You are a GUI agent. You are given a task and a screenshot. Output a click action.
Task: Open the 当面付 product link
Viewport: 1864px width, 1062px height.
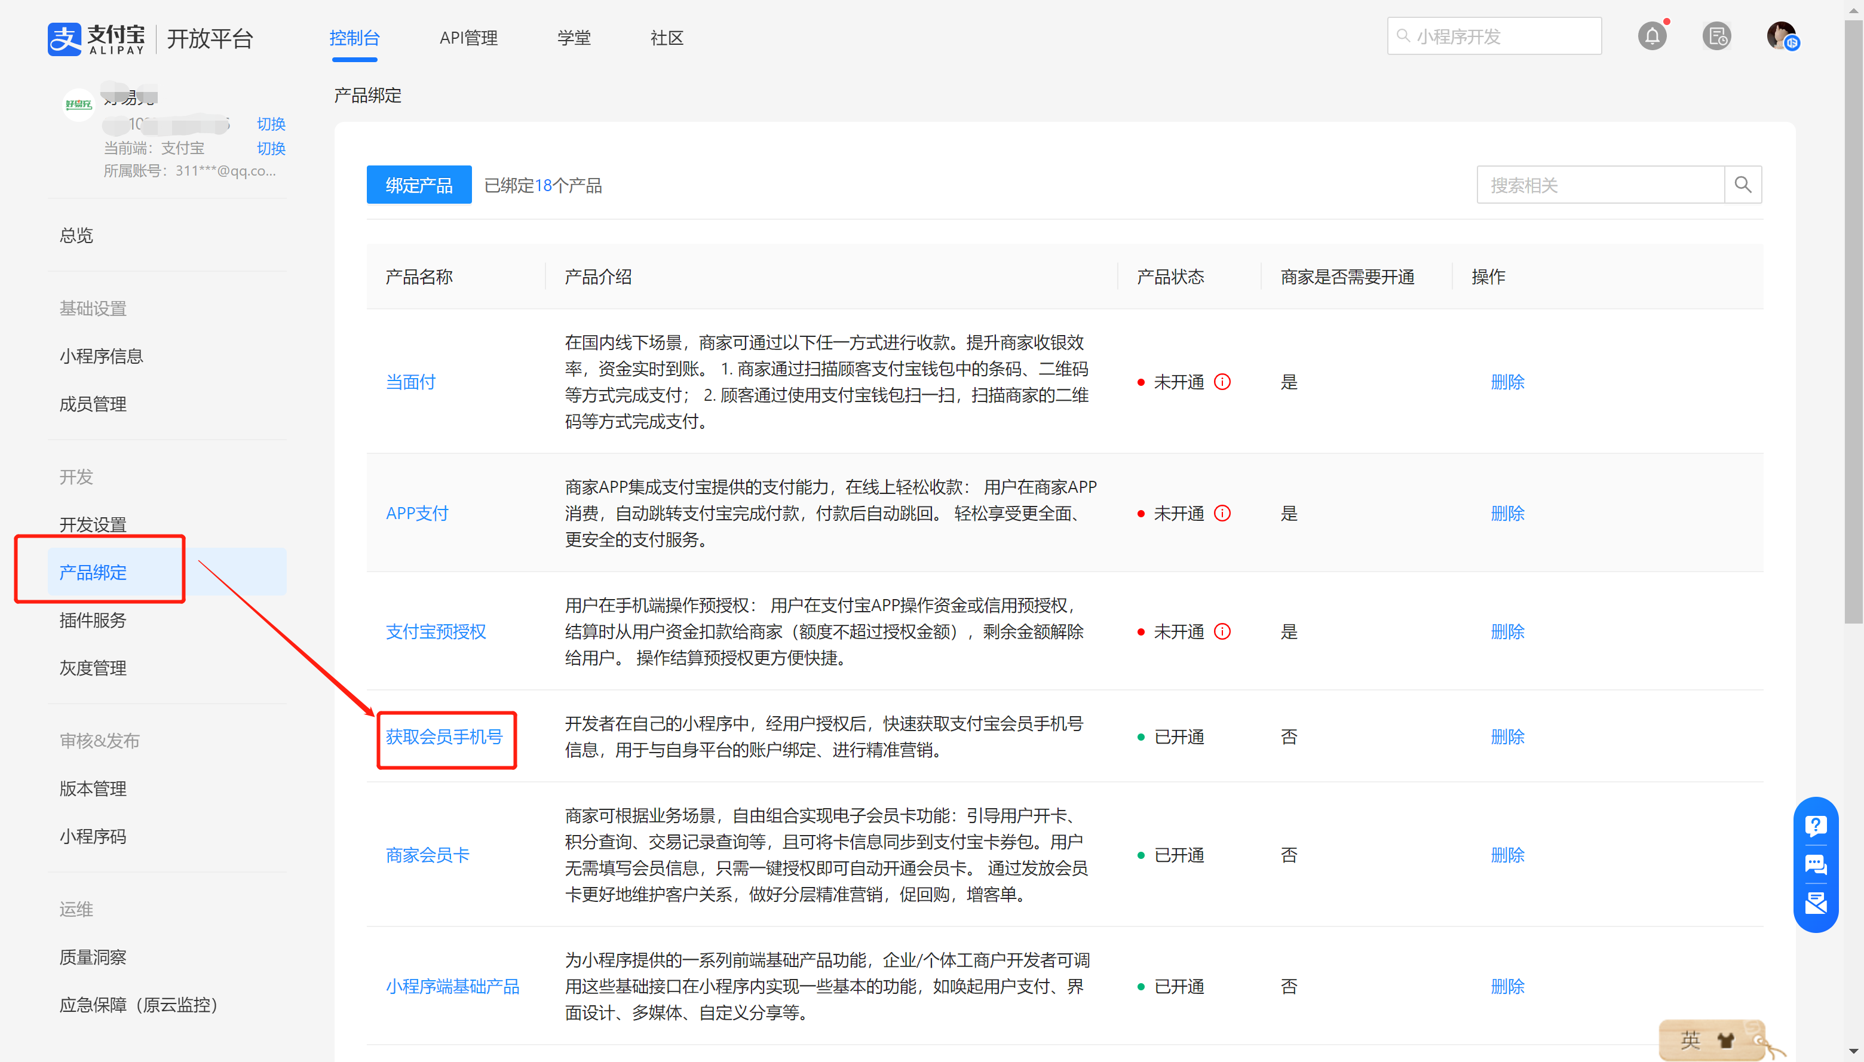pyautogui.click(x=410, y=382)
